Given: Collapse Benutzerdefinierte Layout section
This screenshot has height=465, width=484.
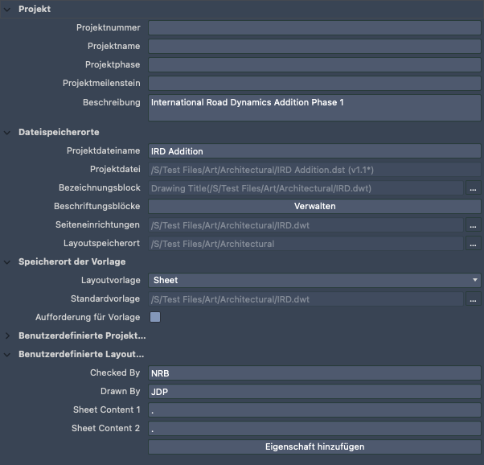Looking at the screenshot, I should [9, 354].
